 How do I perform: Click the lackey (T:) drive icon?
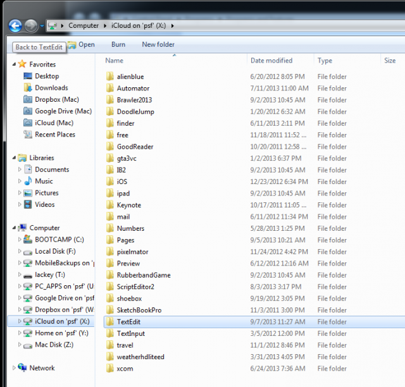tap(28, 276)
